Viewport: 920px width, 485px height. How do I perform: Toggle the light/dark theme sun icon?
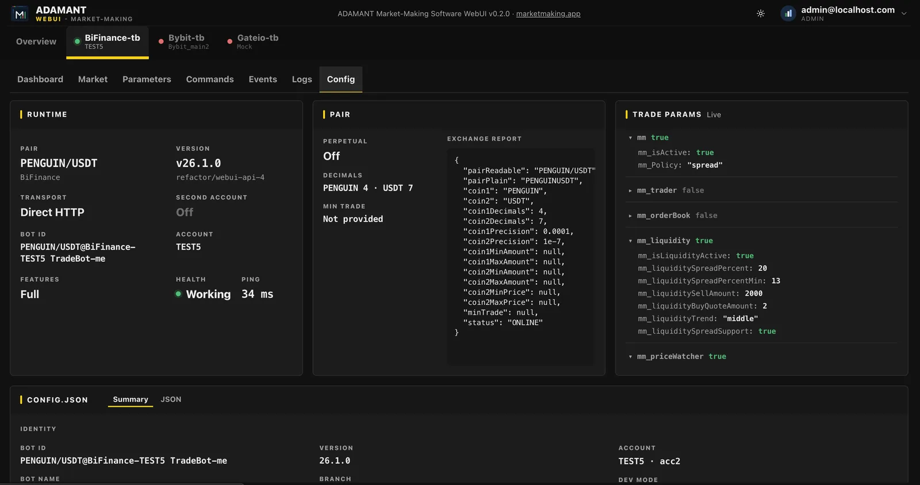point(761,13)
